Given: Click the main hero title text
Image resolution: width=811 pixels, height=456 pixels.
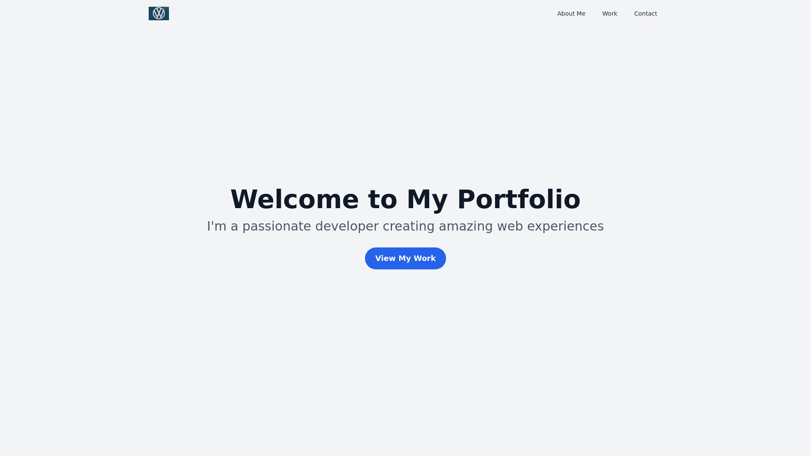Looking at the screenshot, I should click(405, 199).
